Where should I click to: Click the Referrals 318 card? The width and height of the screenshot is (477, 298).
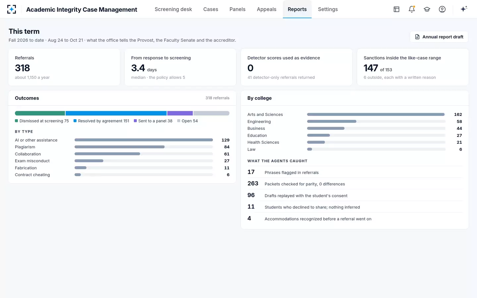point(64,67)
